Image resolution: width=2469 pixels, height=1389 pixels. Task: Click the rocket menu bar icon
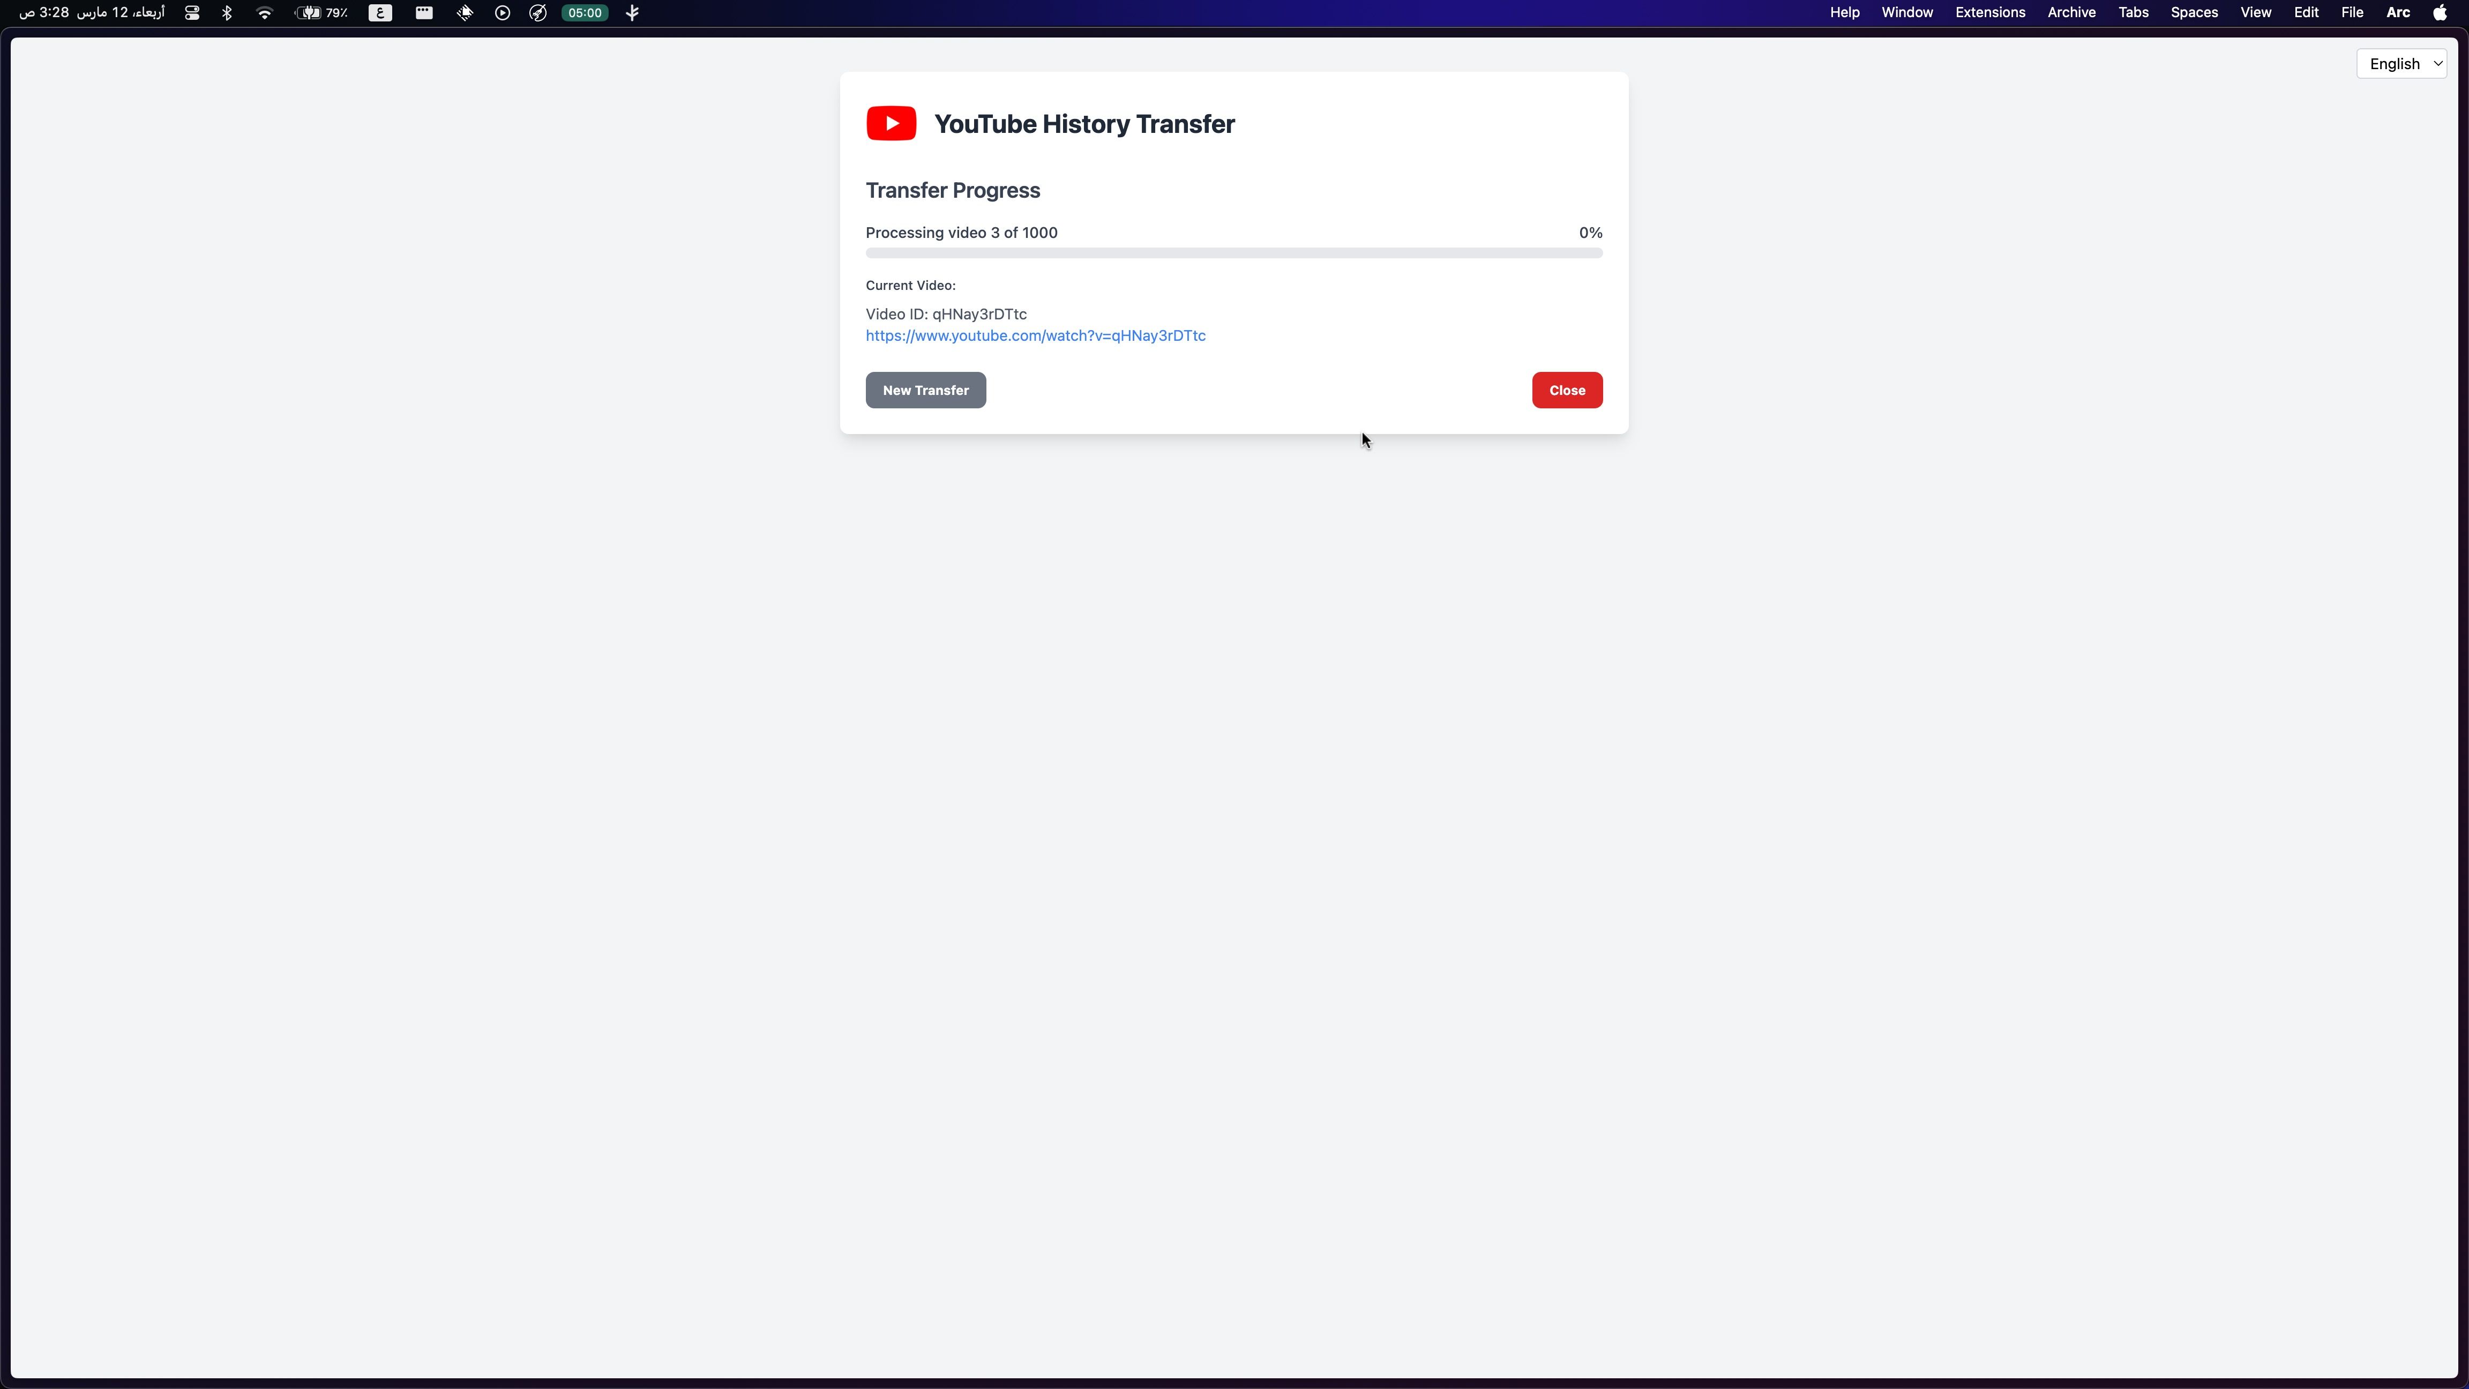pyautogui.click(x=538, y=12)
